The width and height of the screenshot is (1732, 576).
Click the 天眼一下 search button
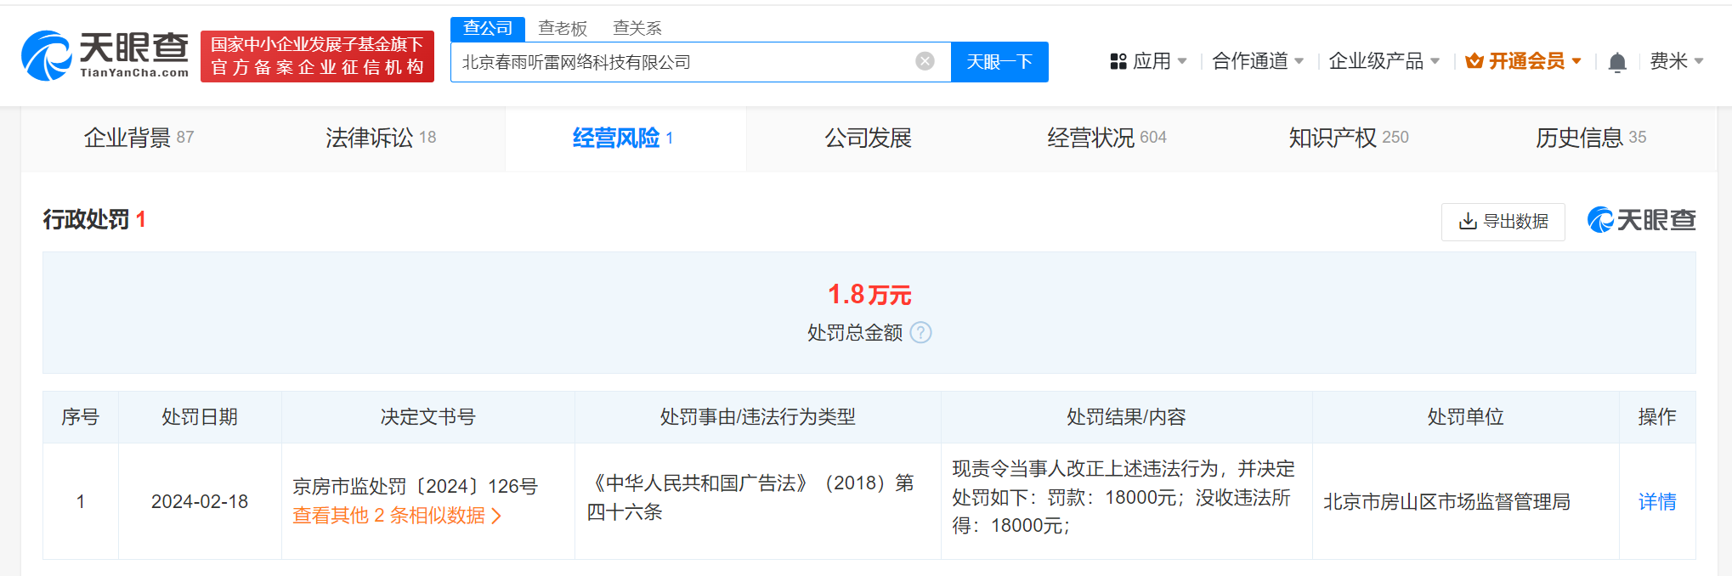(x=999, y=62)
